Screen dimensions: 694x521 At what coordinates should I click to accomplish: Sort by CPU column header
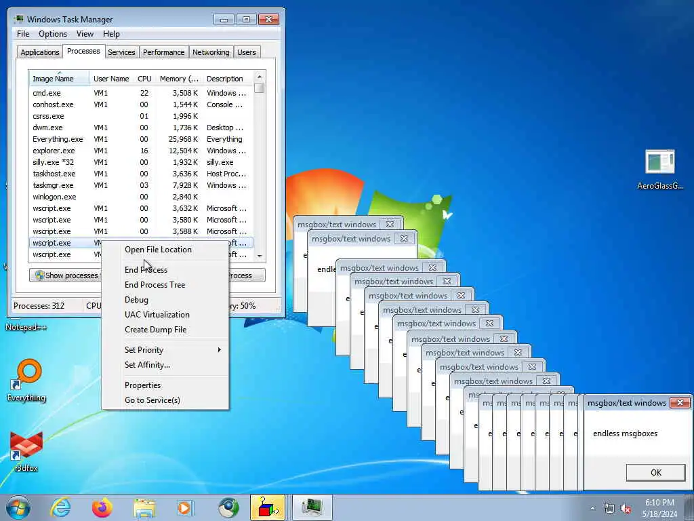tap(144, 79)
